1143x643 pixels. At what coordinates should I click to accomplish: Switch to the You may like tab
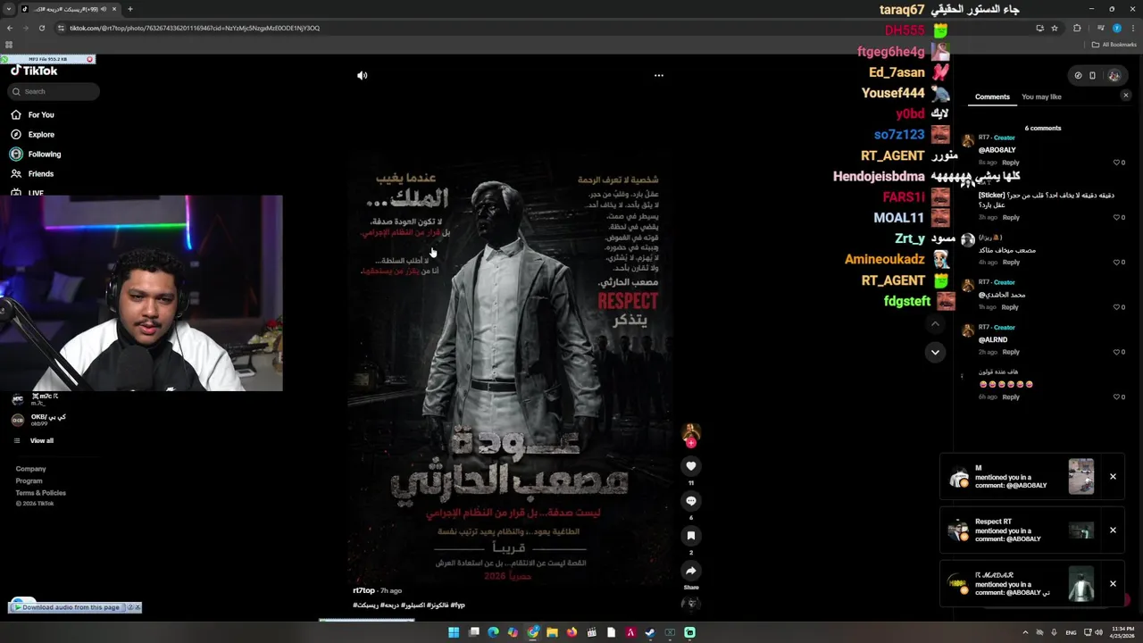point(1041,96)
